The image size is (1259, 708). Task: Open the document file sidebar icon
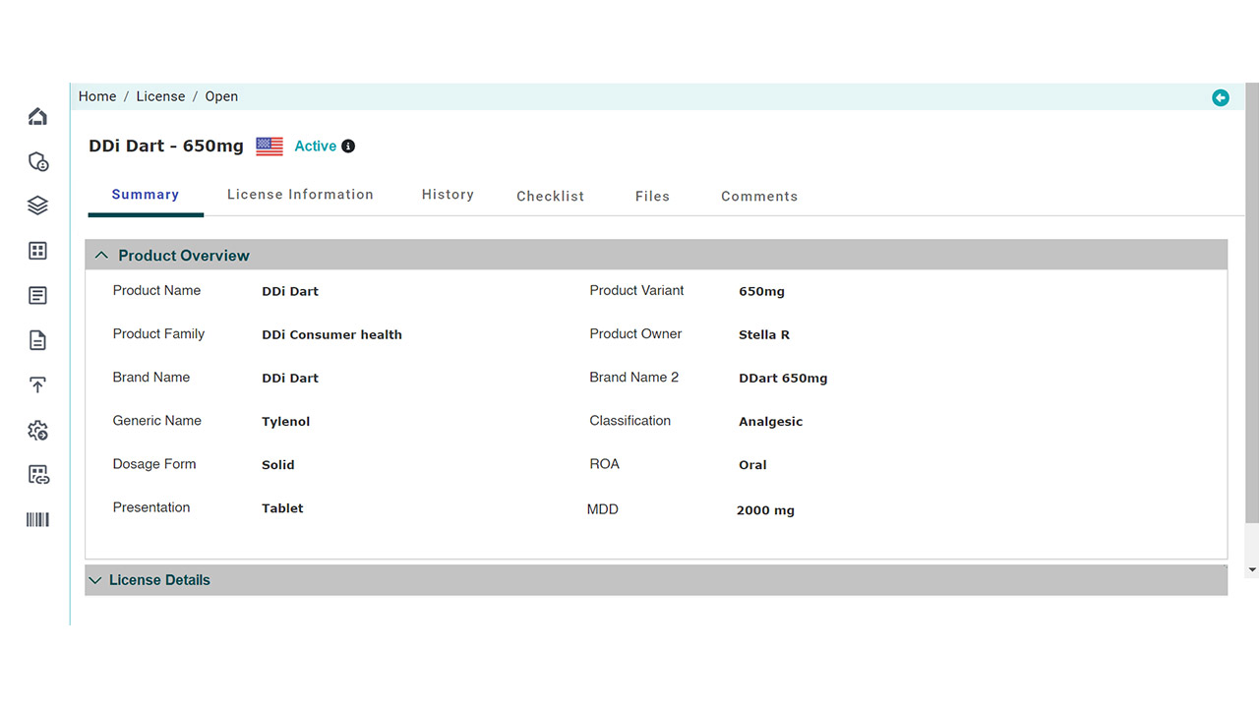pos(37,341)
